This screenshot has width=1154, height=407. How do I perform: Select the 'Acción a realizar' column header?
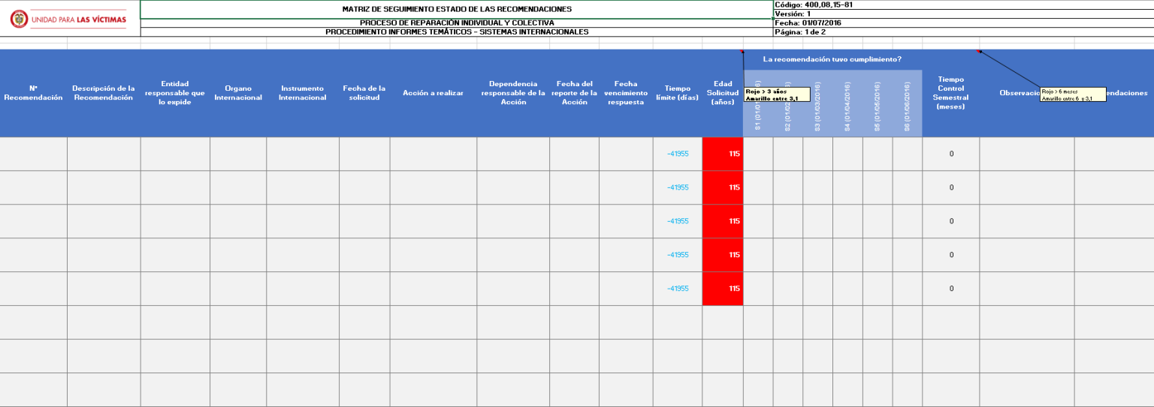click(433, 93)
